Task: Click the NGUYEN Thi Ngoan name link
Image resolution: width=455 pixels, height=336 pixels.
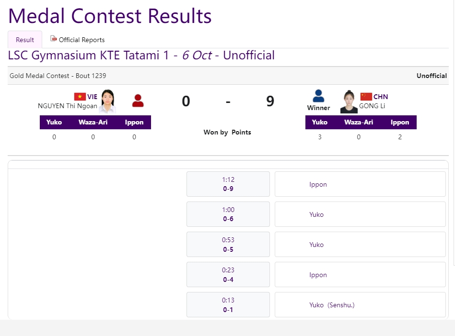Action: [67, 106]
